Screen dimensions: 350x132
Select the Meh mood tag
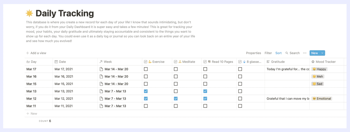(318, 76)
